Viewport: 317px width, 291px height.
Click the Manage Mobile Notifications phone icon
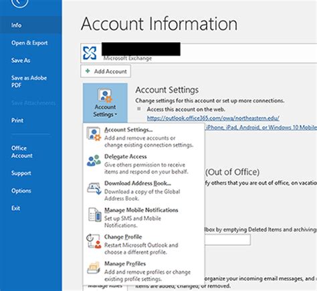click(x=94, y=215)
